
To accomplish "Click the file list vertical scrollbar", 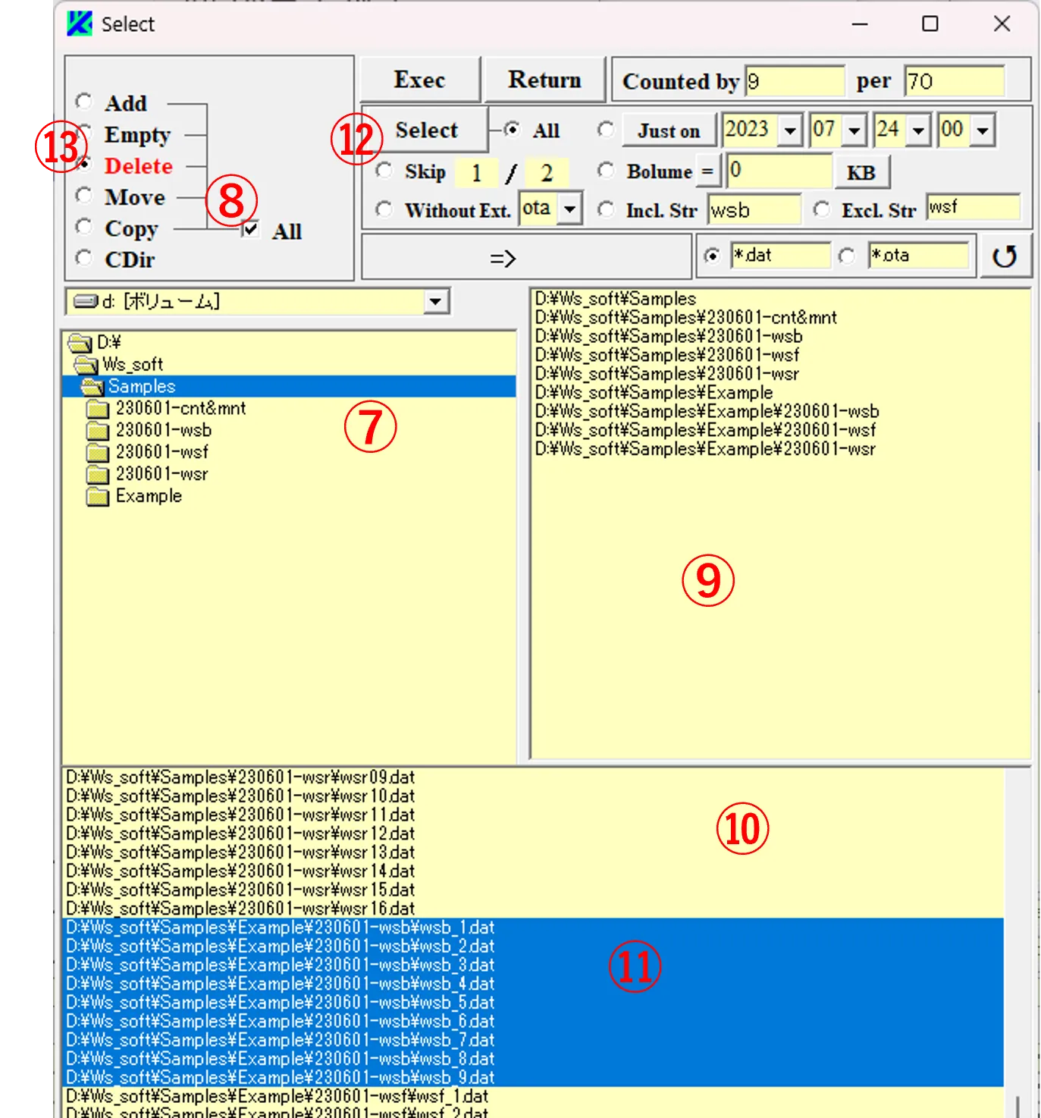I will pos(1017,942).
